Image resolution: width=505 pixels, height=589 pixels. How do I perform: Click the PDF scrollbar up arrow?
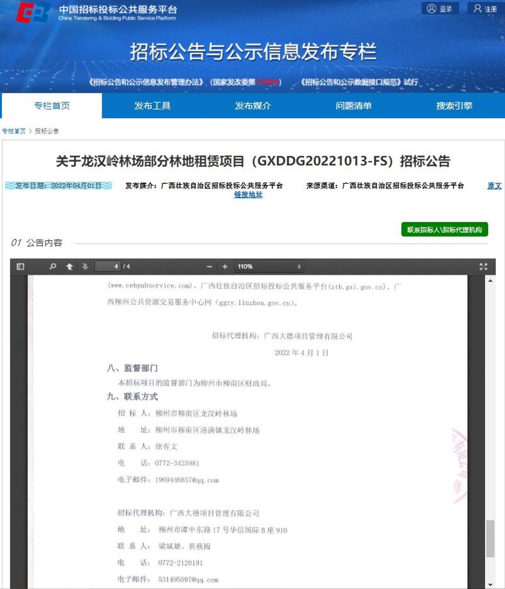(x=490, y=281)
